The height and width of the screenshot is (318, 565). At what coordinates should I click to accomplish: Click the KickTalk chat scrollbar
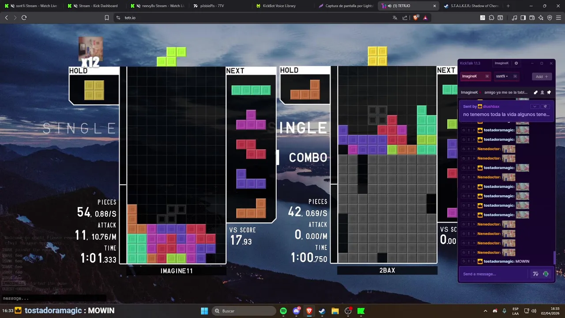[554, 257]
